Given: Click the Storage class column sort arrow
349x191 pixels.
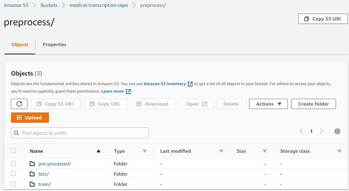Looking at the screenshot, I should tap(339, 151).
